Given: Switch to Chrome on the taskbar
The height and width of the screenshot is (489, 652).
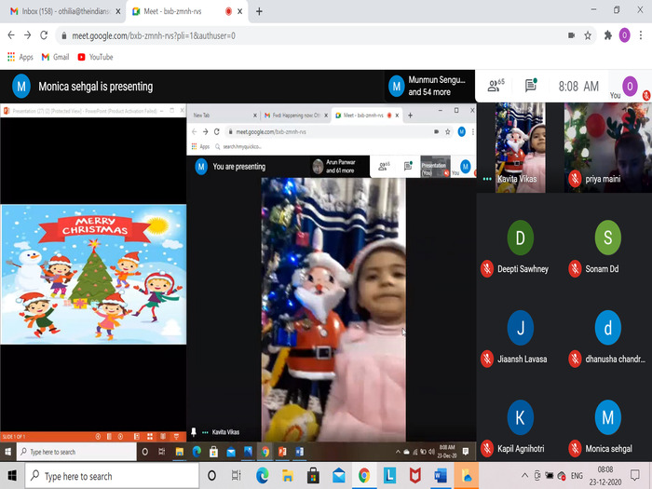Looking at the screenshot, I should [x=364, y=476].
